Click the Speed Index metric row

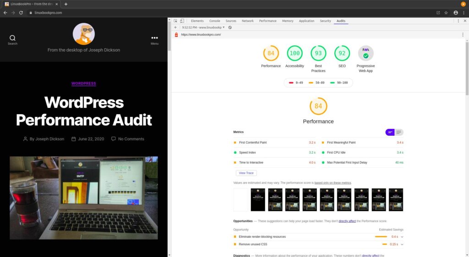pos(275,153)
